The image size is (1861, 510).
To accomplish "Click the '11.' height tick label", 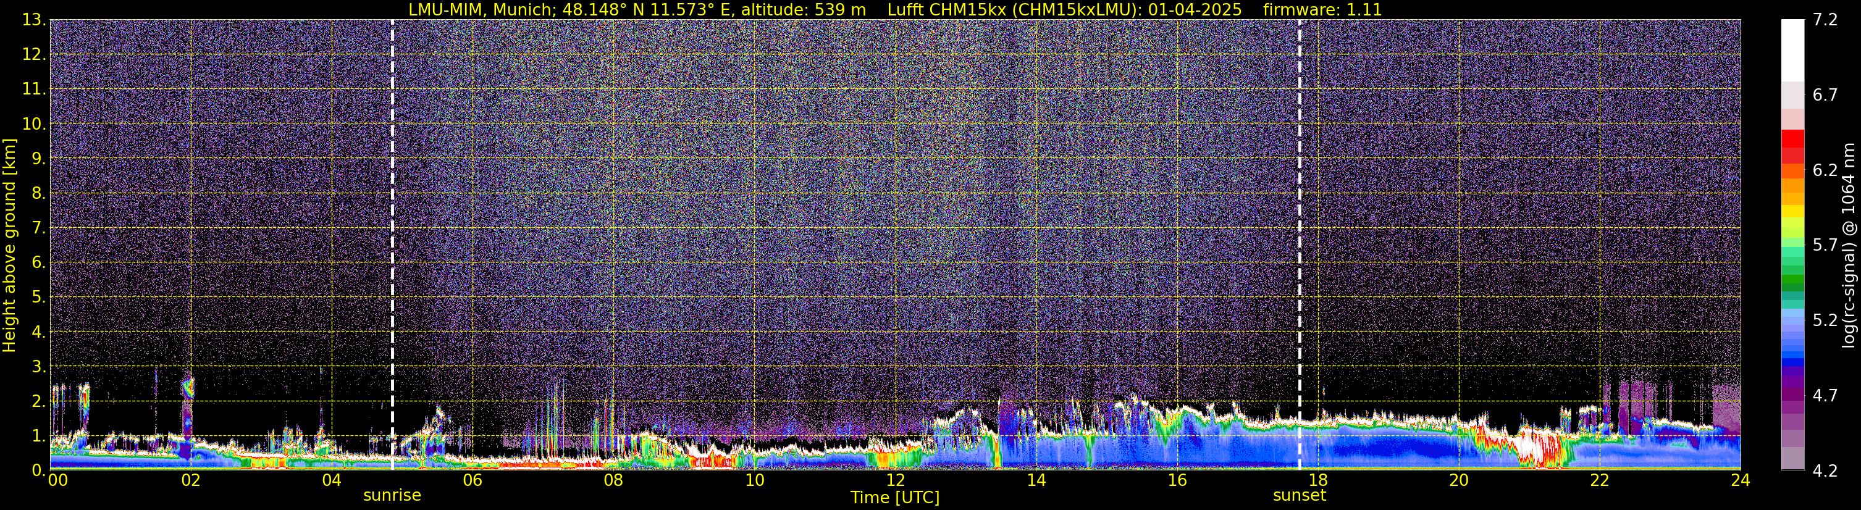I will [x=34, y=90].
